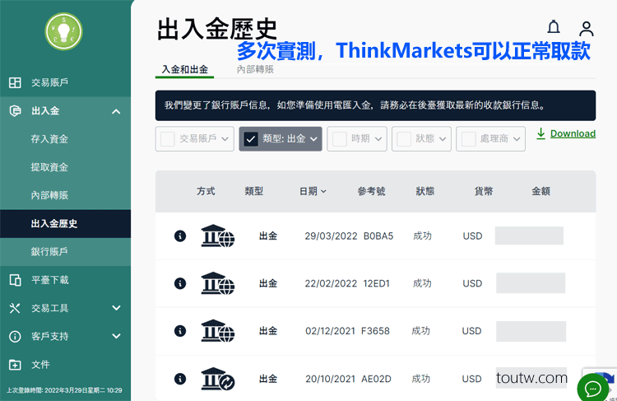Image resolution: width=617 pixels, height=401 pixels.
Task: Toggle the 交易賬戶 filter checkbox
Action: point(167,139)
